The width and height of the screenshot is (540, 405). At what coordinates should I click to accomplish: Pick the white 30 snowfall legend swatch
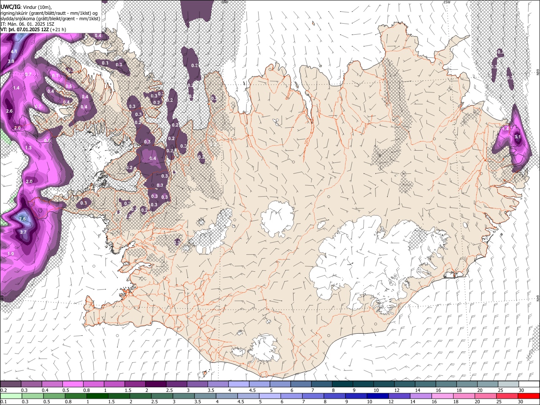[529, 384]
